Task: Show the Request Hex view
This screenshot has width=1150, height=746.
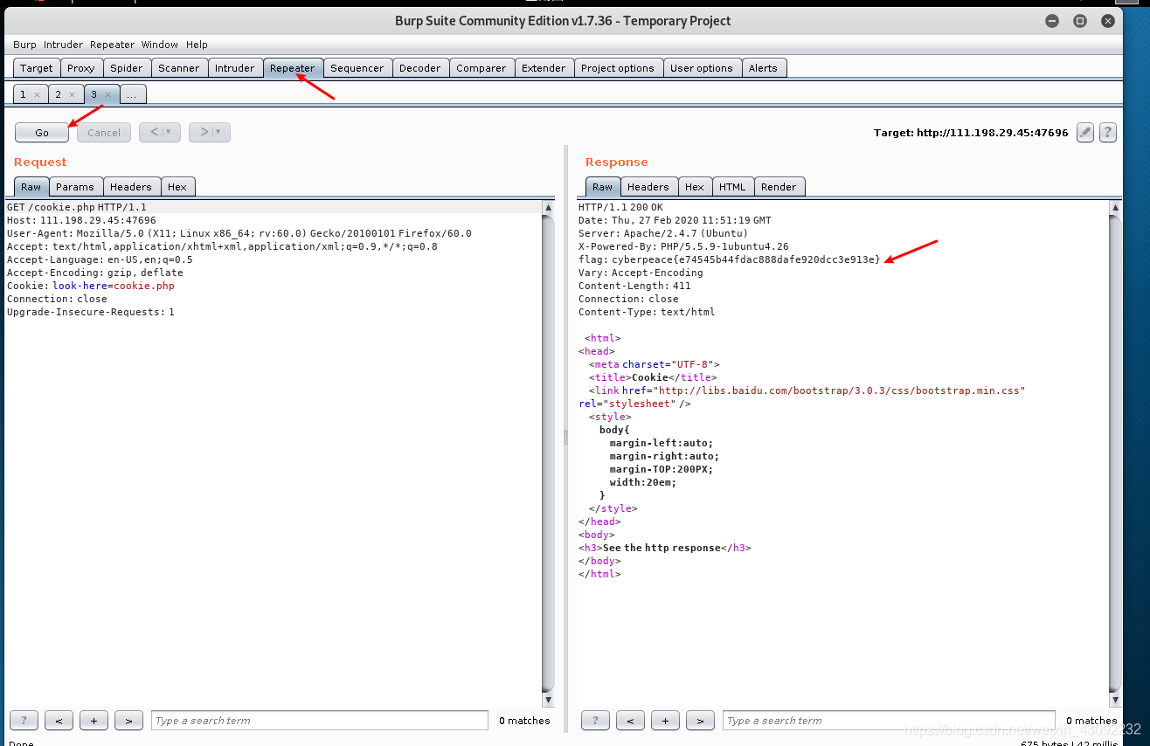Action: pos(177,187)
